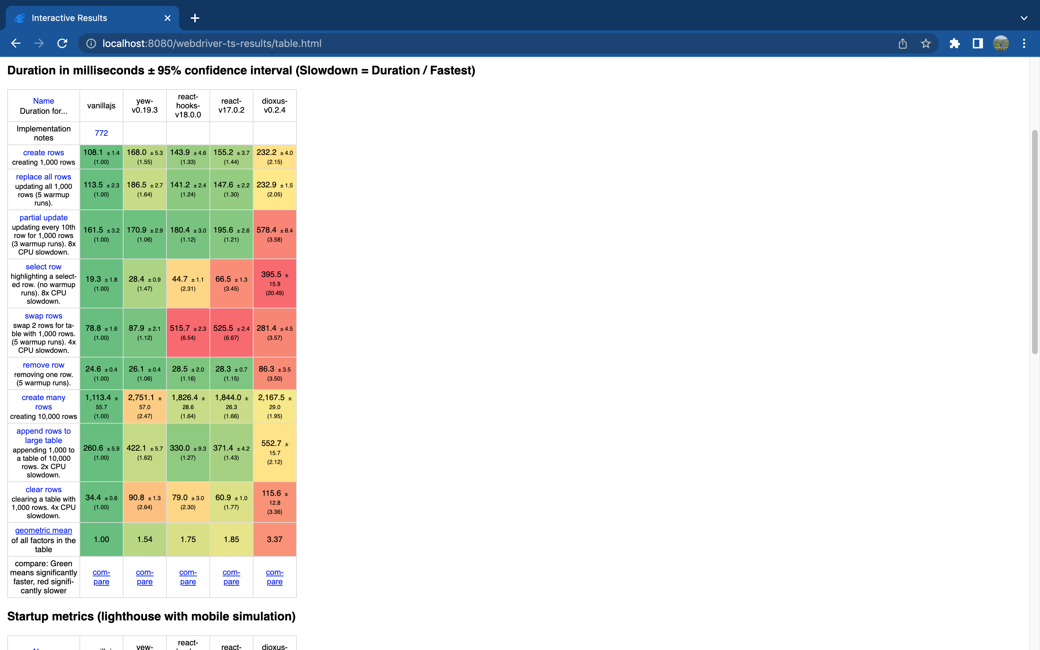1040x650 pixels.
Task: Reload the current page
Action: tap(62, 43)
